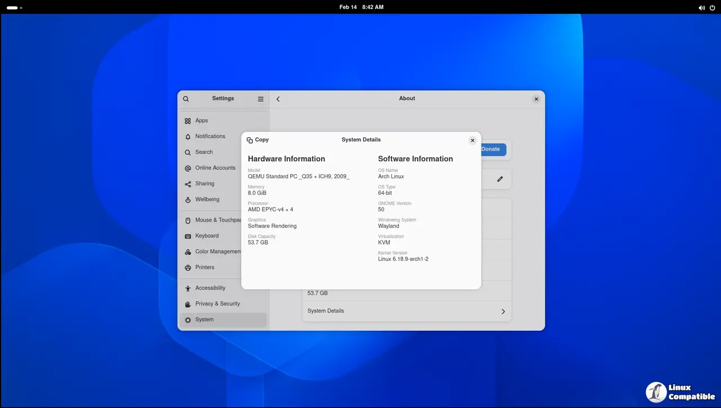The height and width of the screenshot is (408, 721).
Task: Open Apps in Settings sidebar
Action: [x=202, y=121]
